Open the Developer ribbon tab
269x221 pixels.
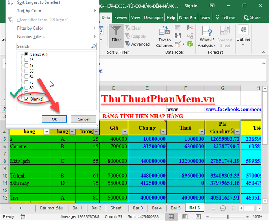tap(153, 18)
